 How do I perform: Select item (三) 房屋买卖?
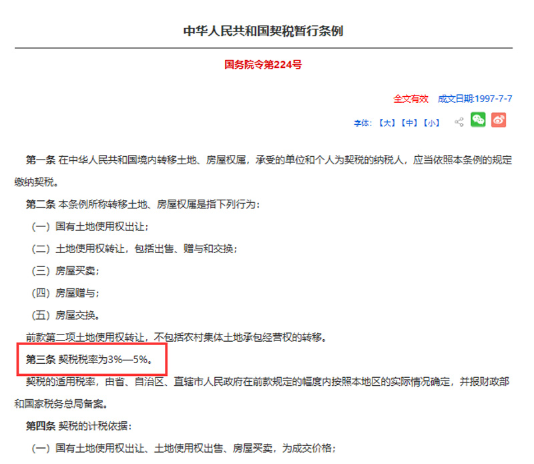click(x=65, y=270)
